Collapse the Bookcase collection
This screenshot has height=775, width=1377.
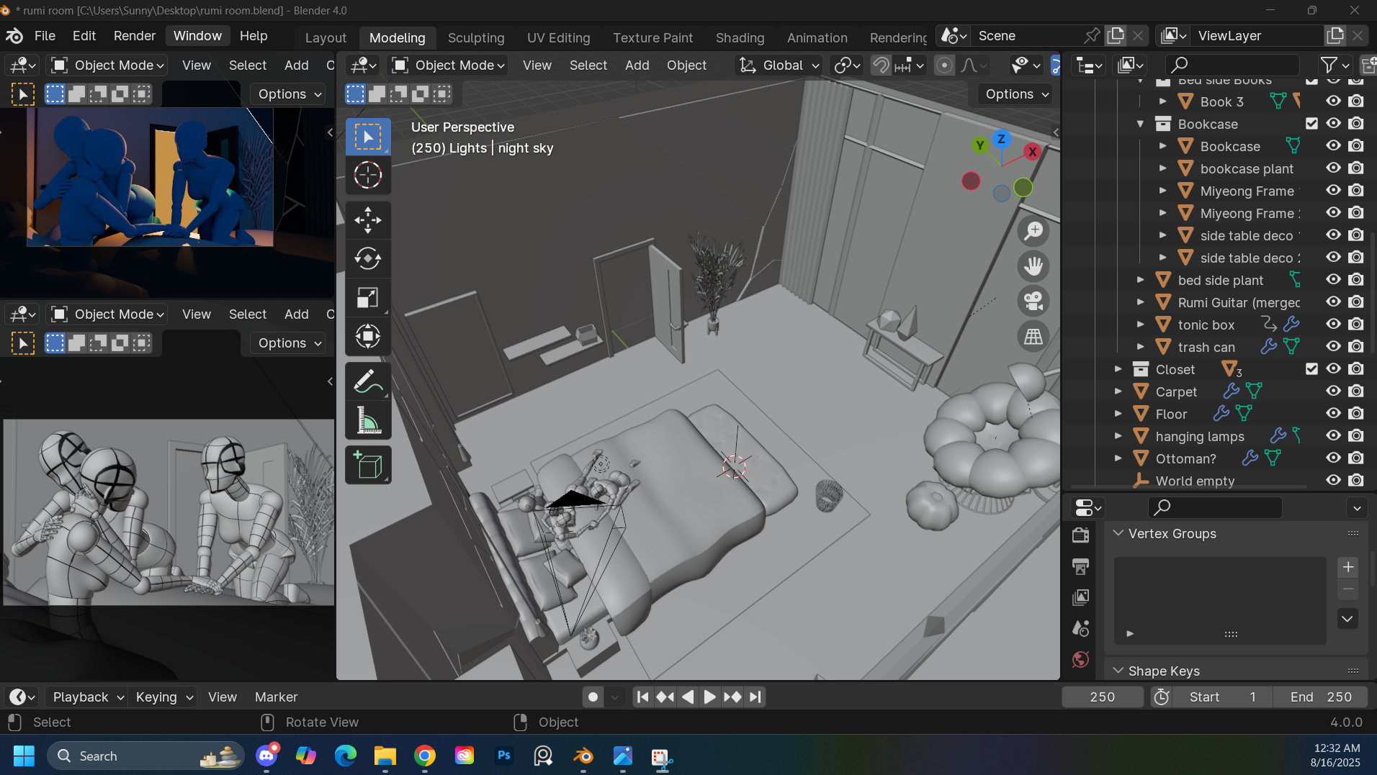1140,124
